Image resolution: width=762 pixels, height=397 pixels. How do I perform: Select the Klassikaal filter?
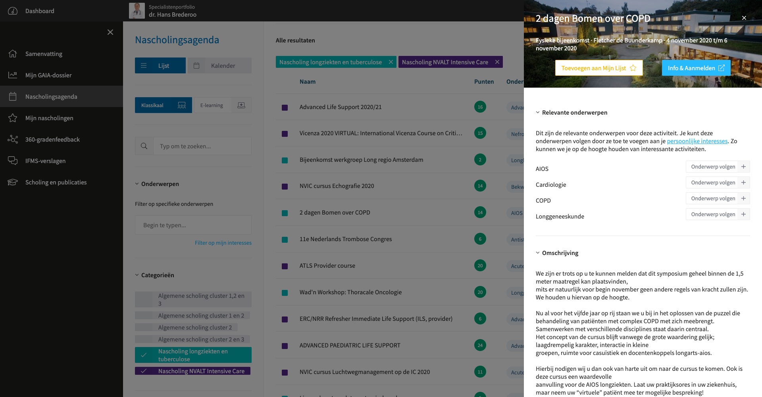(164, 105)
